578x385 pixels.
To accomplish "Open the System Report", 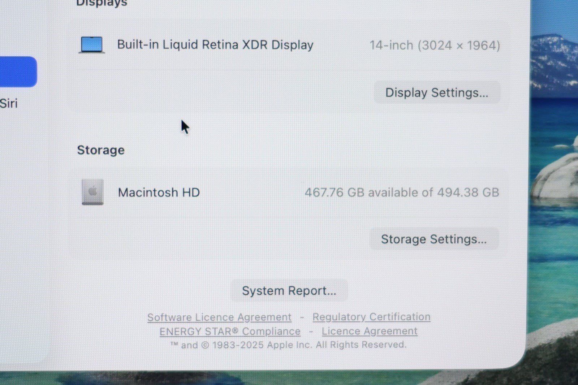I will [289, 291].
